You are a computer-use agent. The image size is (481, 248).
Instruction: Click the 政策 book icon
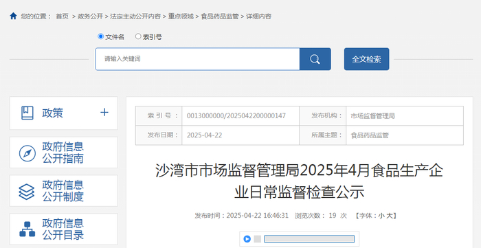pos(27,113)
